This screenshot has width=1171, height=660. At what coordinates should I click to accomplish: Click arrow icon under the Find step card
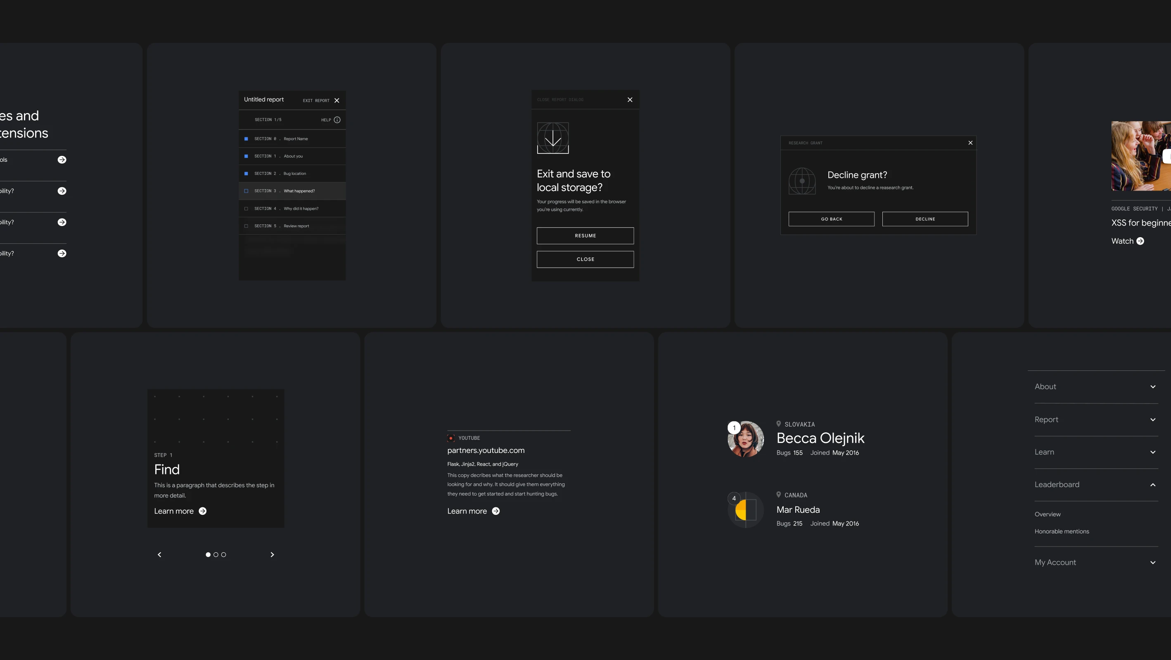(x=203, y=511)
